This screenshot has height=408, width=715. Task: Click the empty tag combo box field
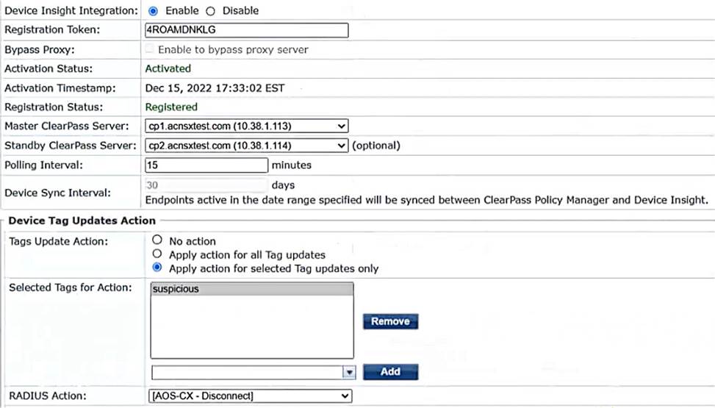click(247, 373)
